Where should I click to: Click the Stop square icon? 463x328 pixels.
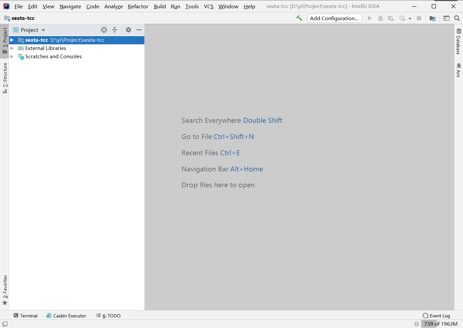pyautogui.click(x=419, y=18)
